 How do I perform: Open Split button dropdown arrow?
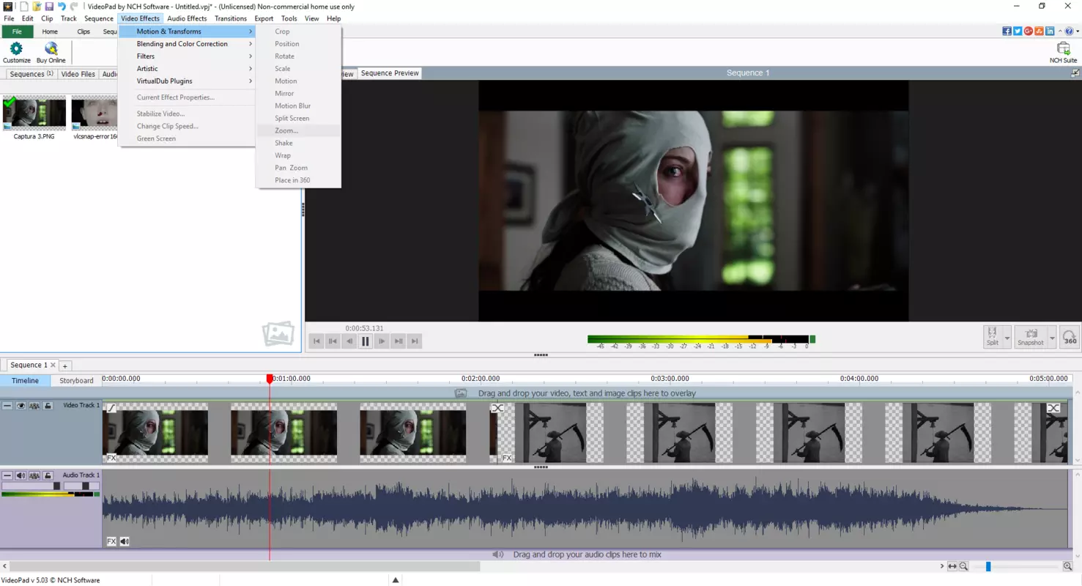click(x=1007, y=338)
